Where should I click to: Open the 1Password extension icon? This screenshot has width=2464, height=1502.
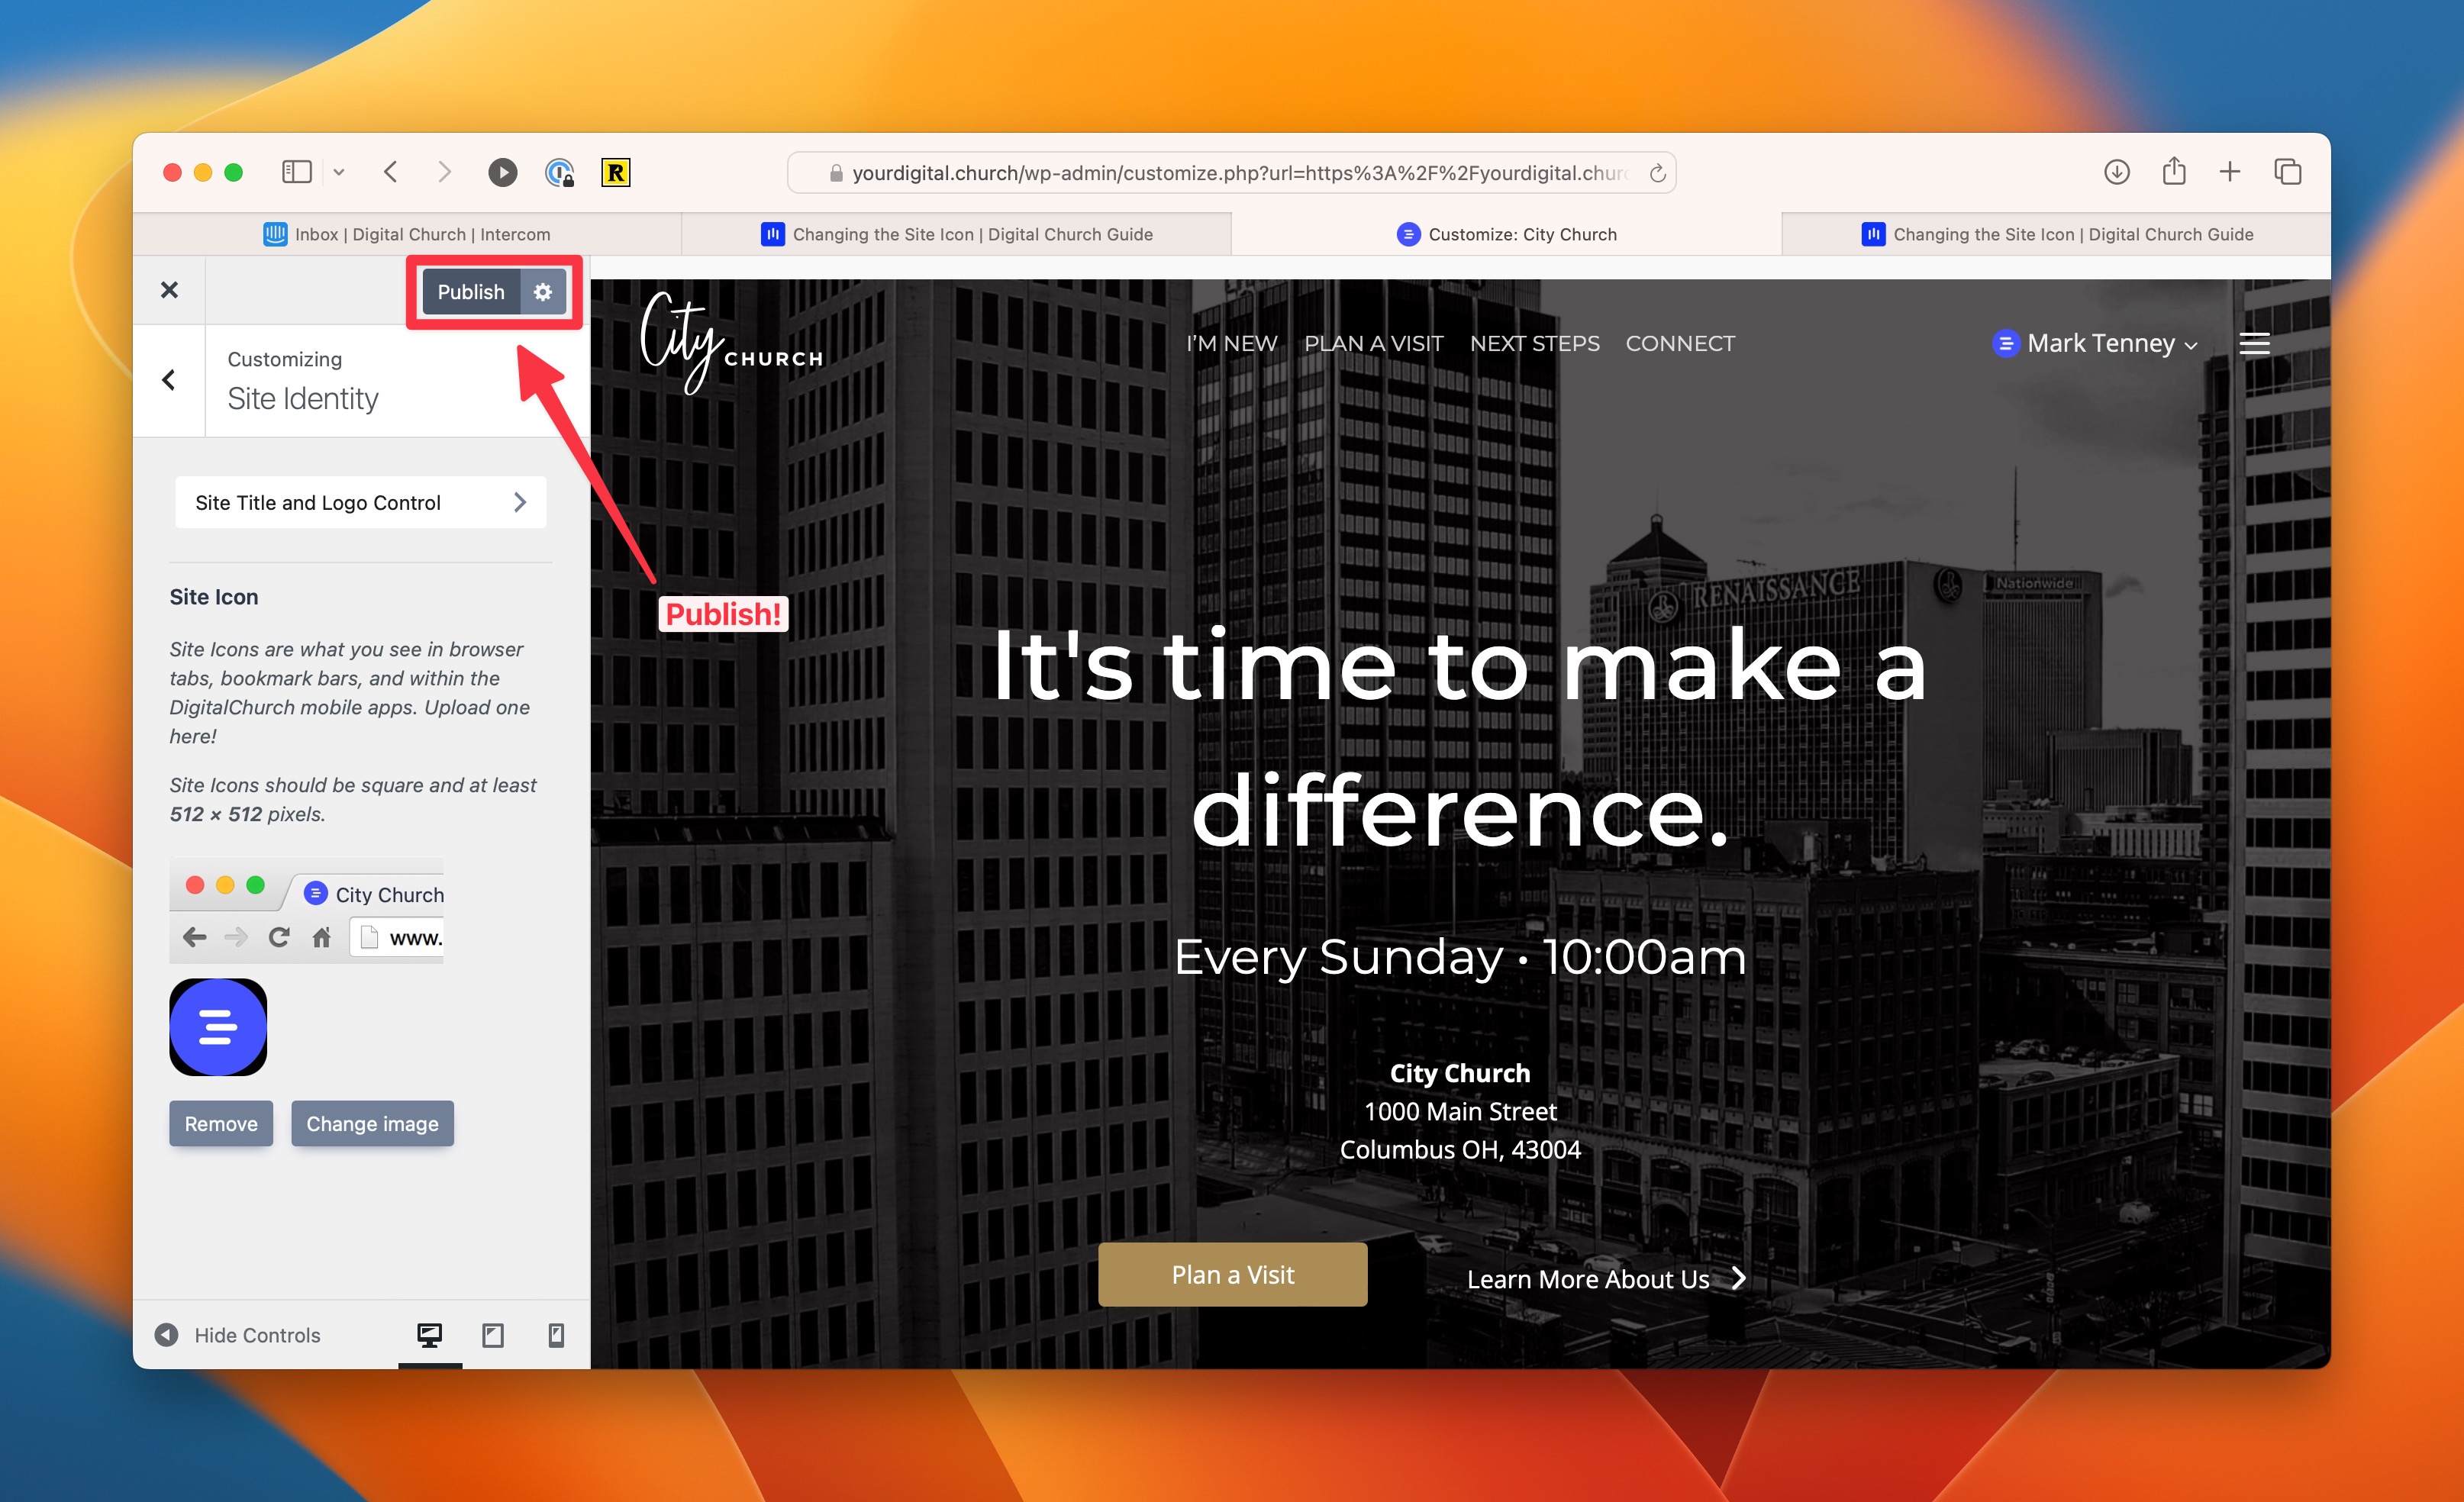click(559, 172)
